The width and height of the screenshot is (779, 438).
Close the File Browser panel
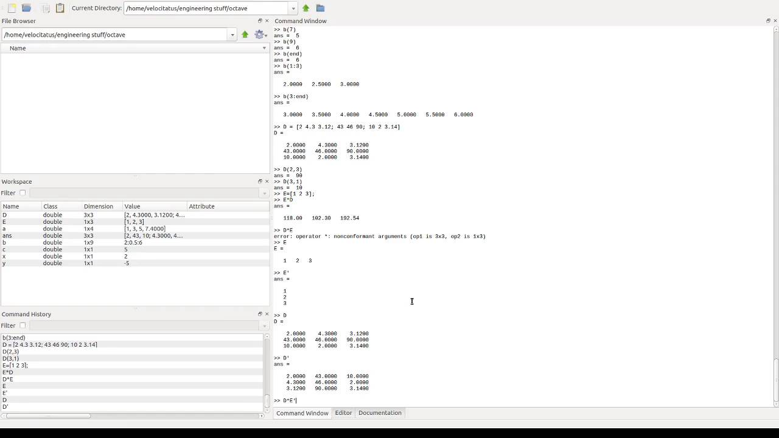(267, 21)
